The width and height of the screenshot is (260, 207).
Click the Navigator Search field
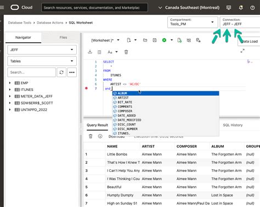(31, 72)
